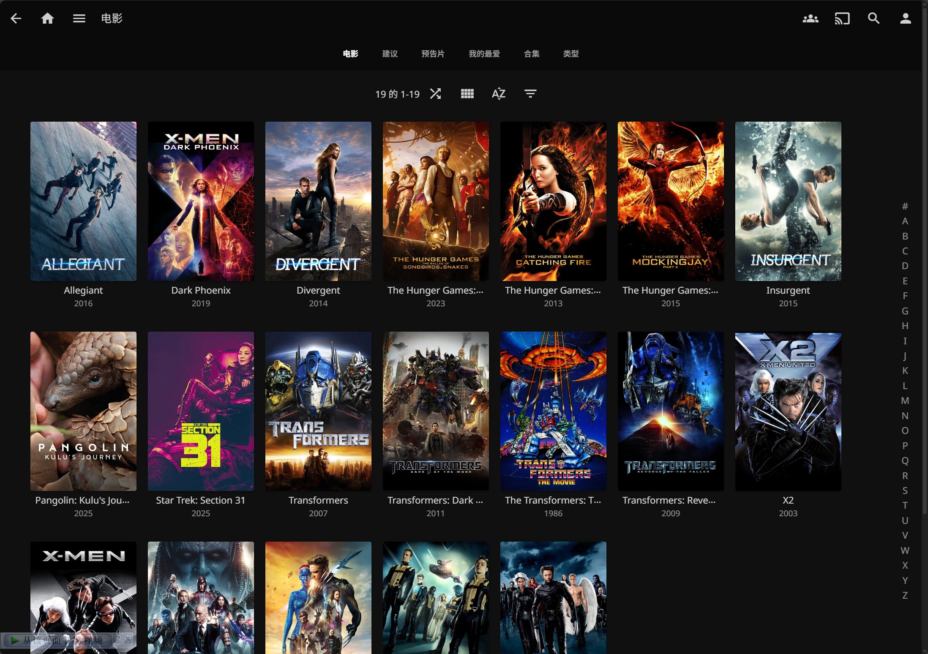
Task: Click the 电影 page title in header
Action: 112,18
